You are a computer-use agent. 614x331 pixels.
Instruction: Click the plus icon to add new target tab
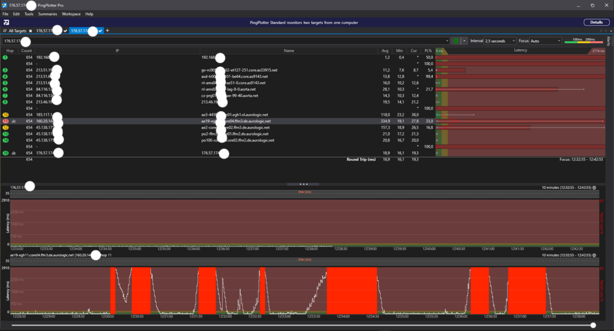pos(107,31)
